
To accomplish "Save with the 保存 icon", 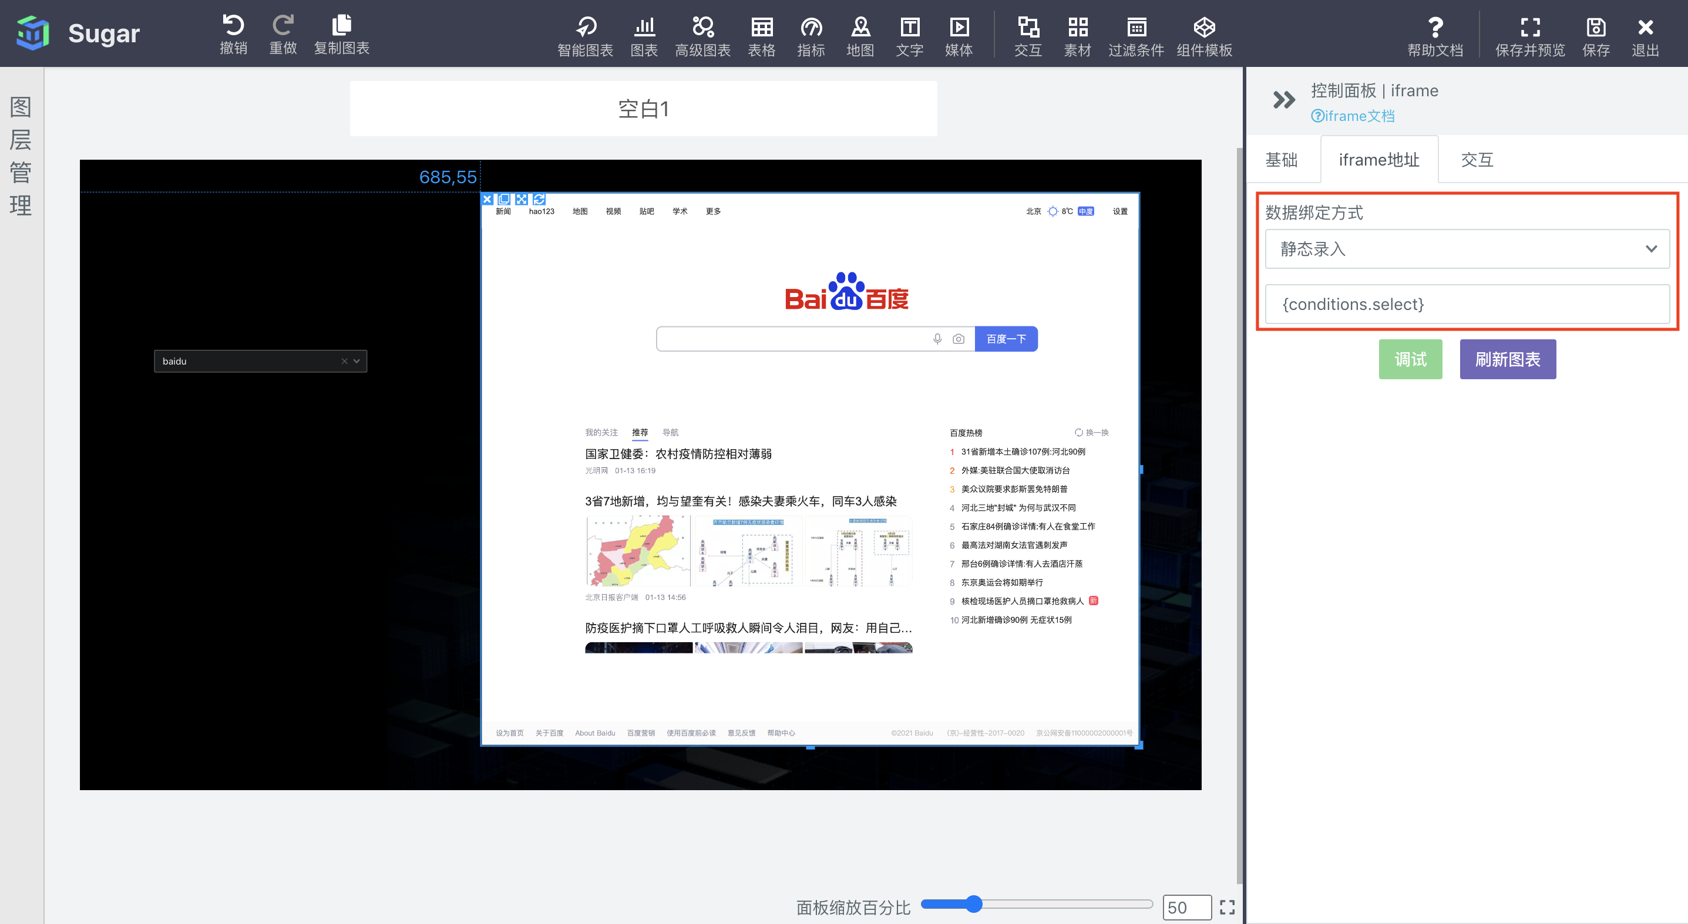I will click(1596, 36).
